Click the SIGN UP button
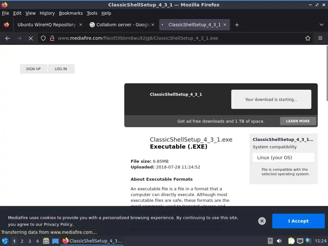This screenshot has width=328, height=246. (x=33, y=69)
